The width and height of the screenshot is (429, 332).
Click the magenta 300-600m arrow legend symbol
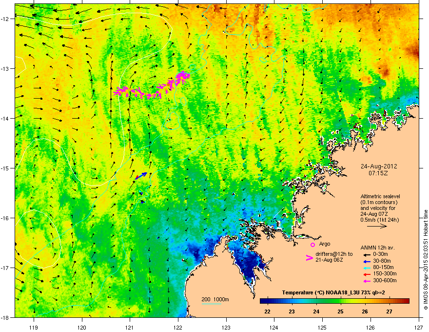[x=367, y=281]
